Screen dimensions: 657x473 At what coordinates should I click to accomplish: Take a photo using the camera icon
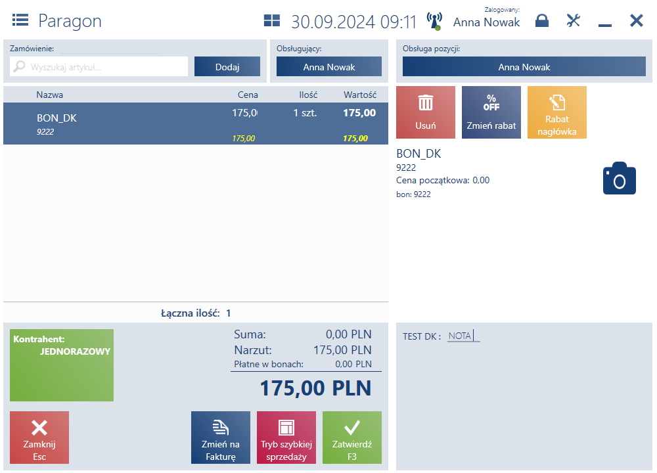click(620, 178)
